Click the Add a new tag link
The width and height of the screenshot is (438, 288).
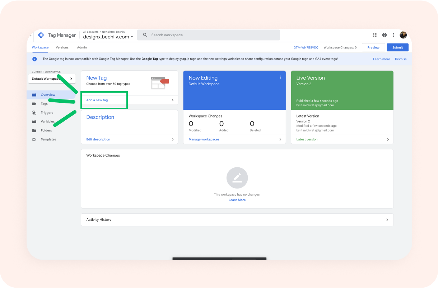(97, 100)
